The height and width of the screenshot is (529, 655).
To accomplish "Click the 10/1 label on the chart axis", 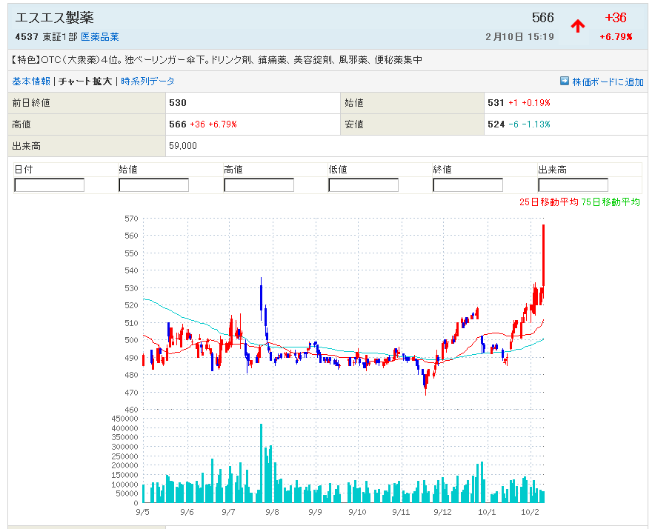I will (487, 512).
